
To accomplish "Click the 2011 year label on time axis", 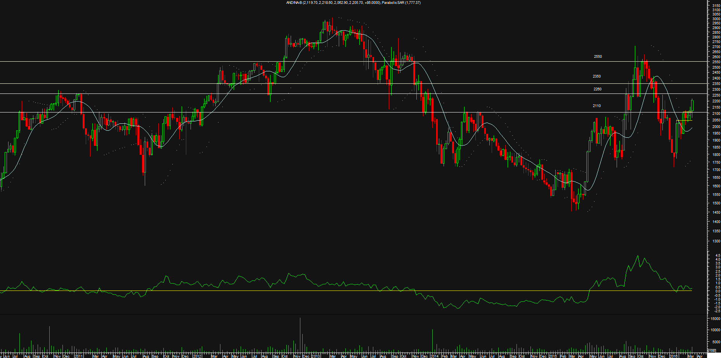I will pos(79,356).
